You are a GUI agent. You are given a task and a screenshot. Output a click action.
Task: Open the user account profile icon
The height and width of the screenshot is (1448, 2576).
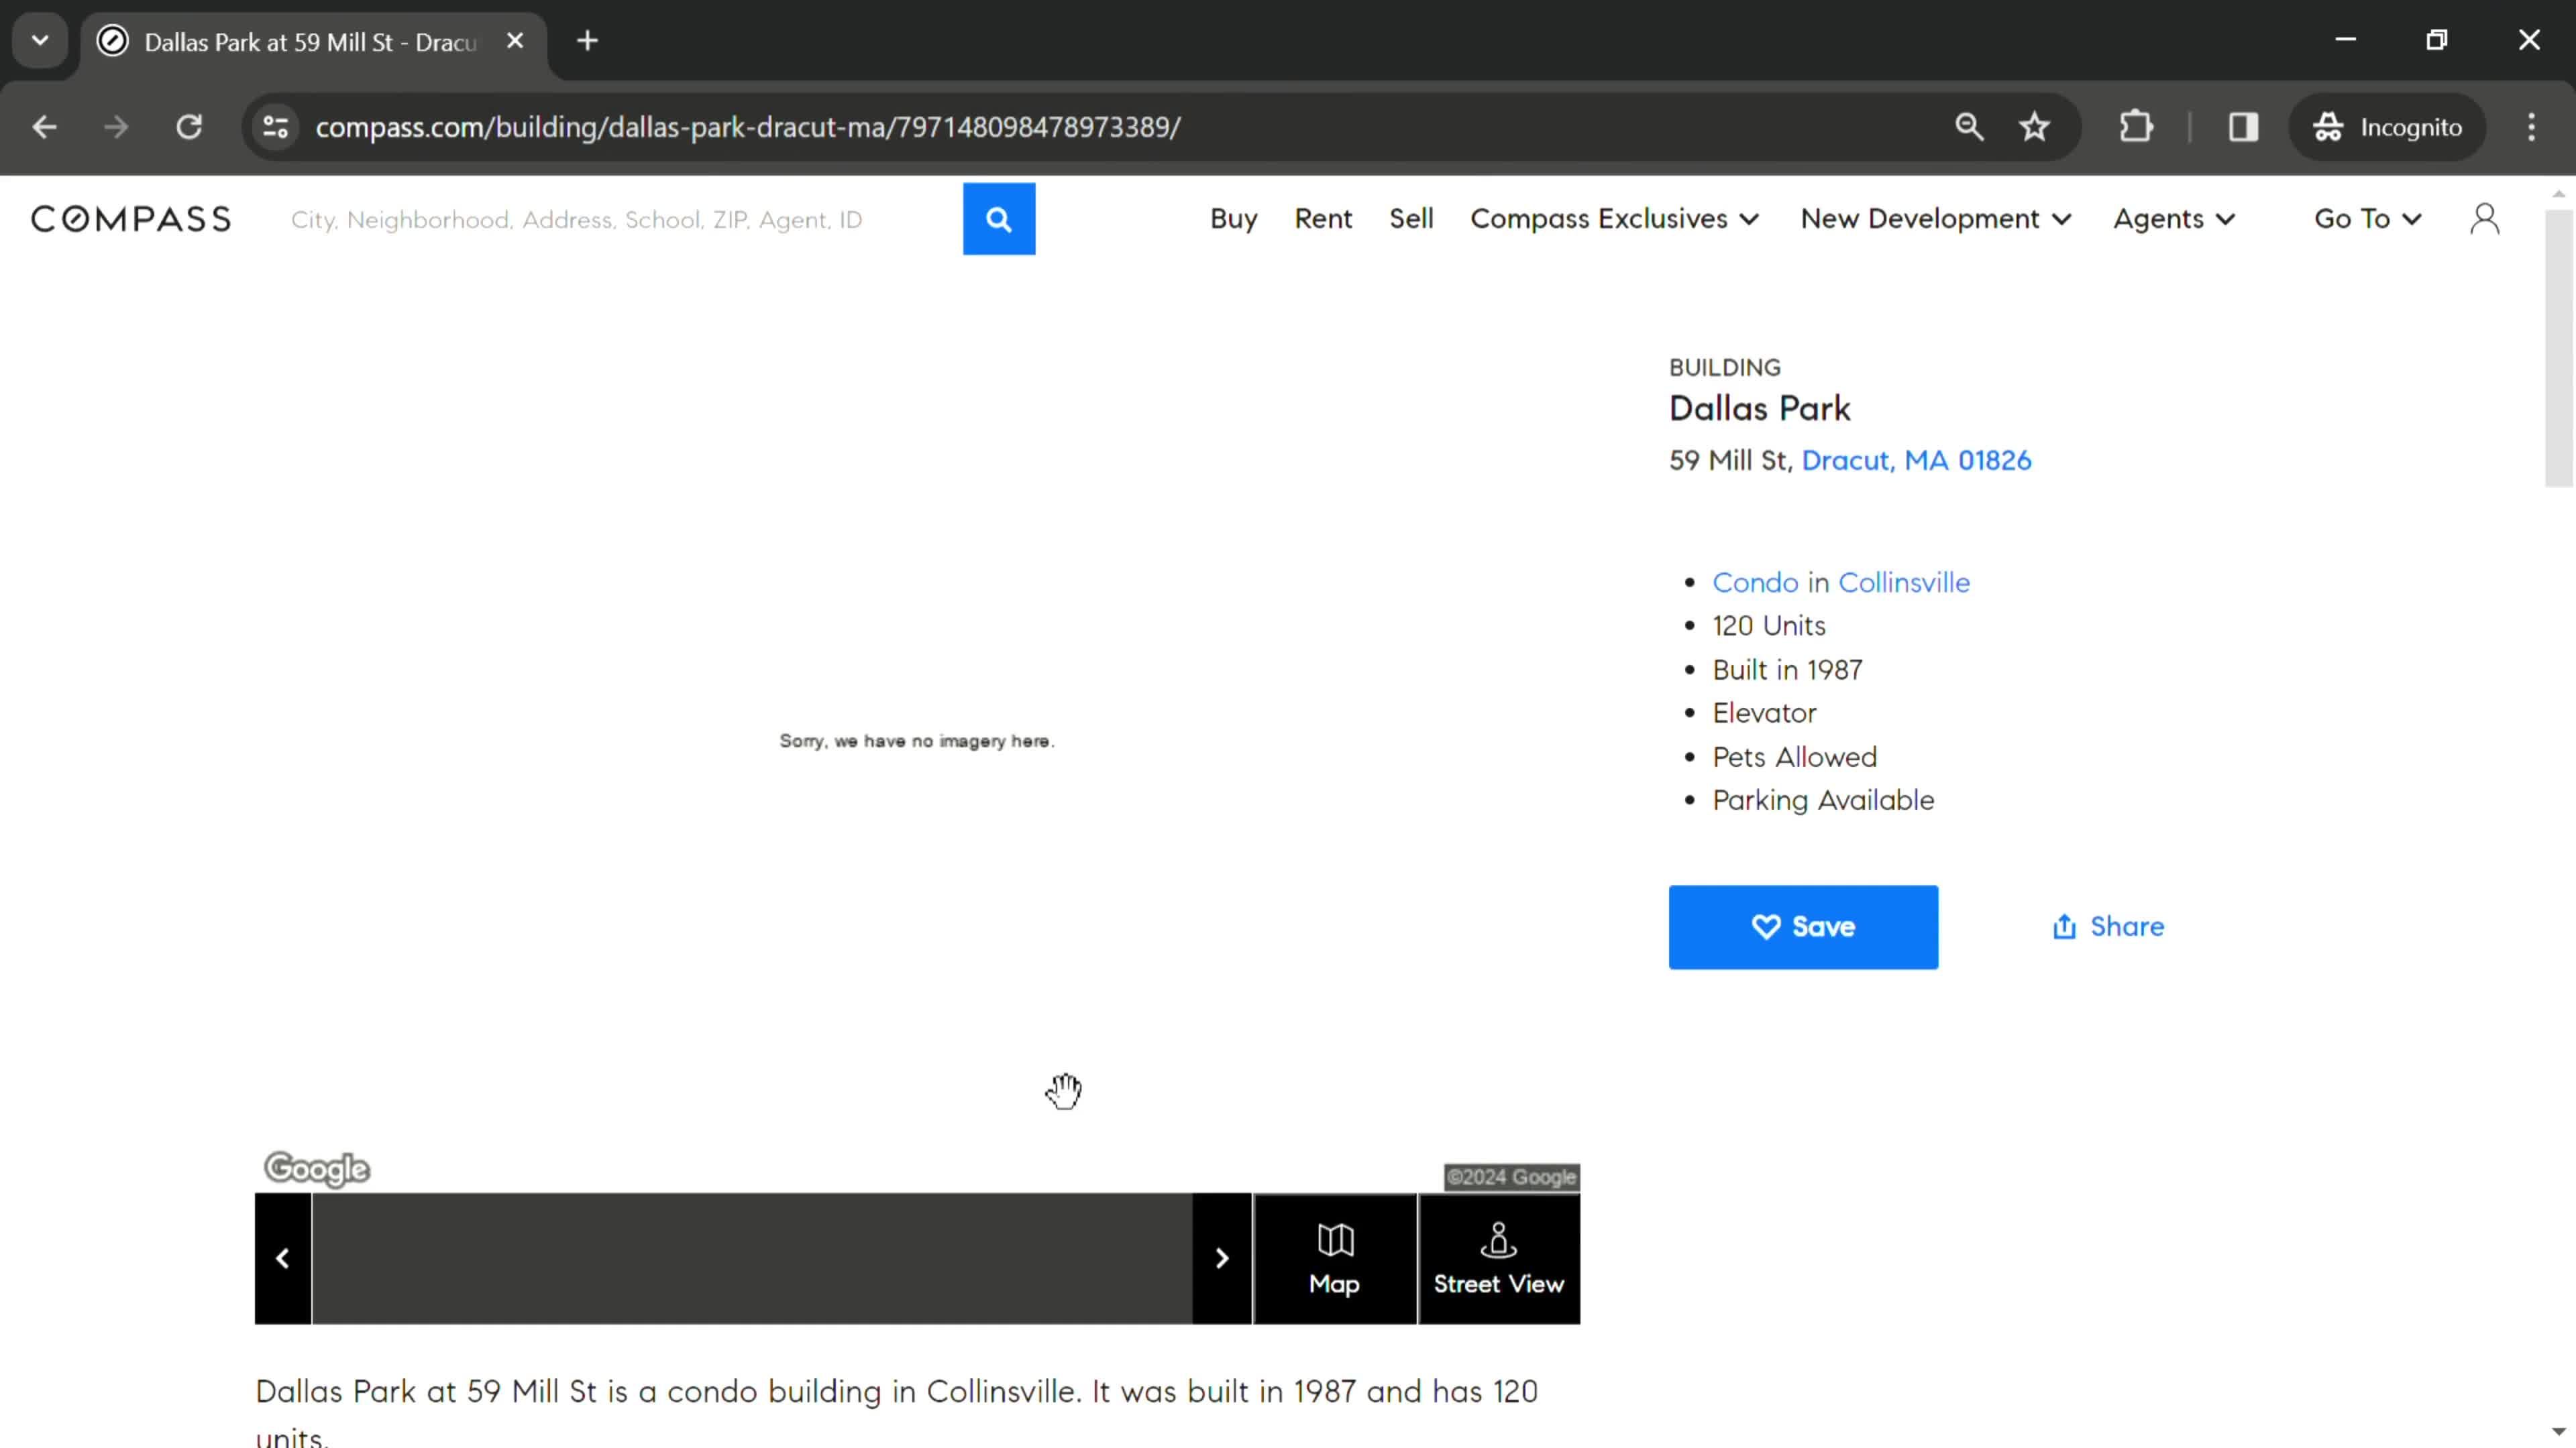pos(2484,219)
